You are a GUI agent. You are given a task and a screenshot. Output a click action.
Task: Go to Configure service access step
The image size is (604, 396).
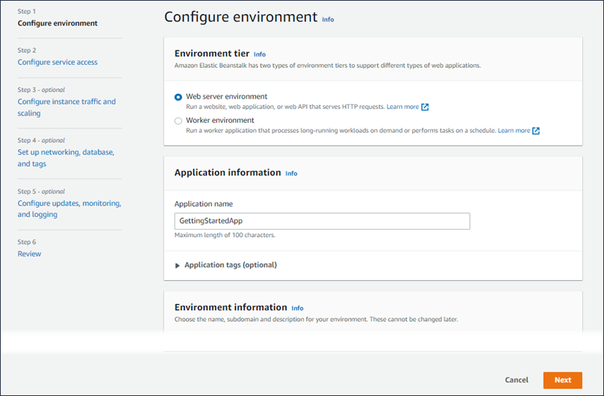point(57,62)
